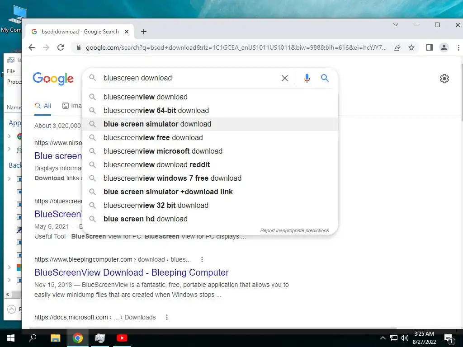The image size is (463, 347).
Task: Open three-dot options for bleepingcomputer.com result
Action: coord(202,259)
